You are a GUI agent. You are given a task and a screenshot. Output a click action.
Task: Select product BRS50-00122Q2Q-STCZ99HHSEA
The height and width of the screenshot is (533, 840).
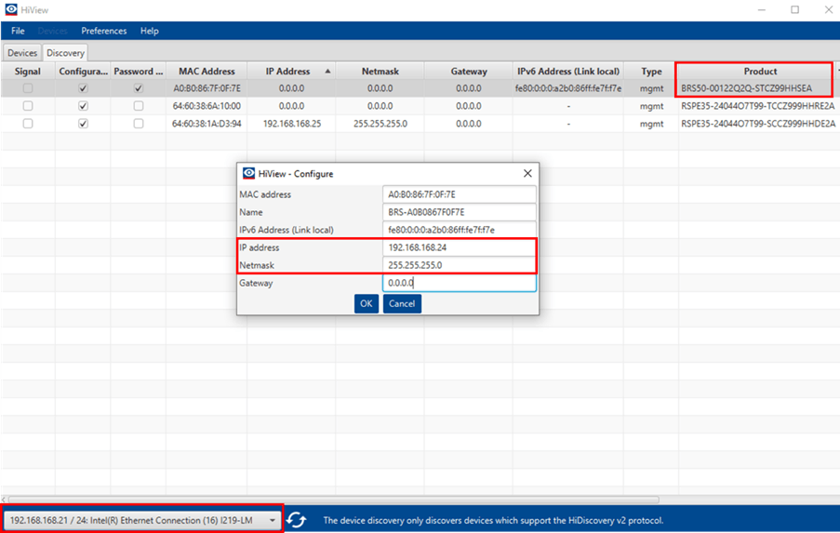point(747,88)
